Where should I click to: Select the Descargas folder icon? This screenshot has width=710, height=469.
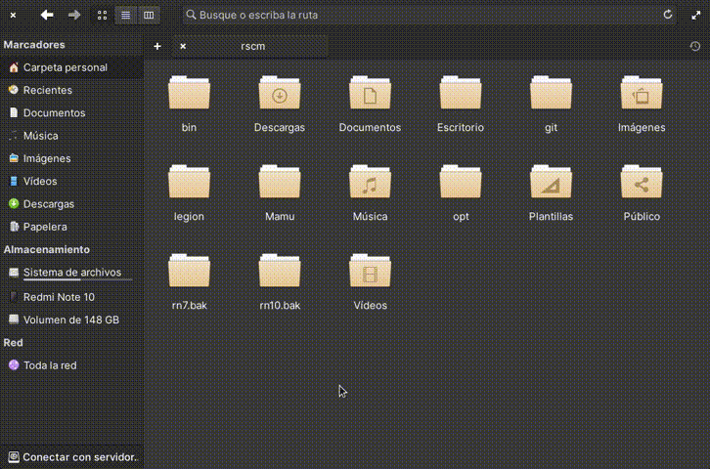[280, 93]
